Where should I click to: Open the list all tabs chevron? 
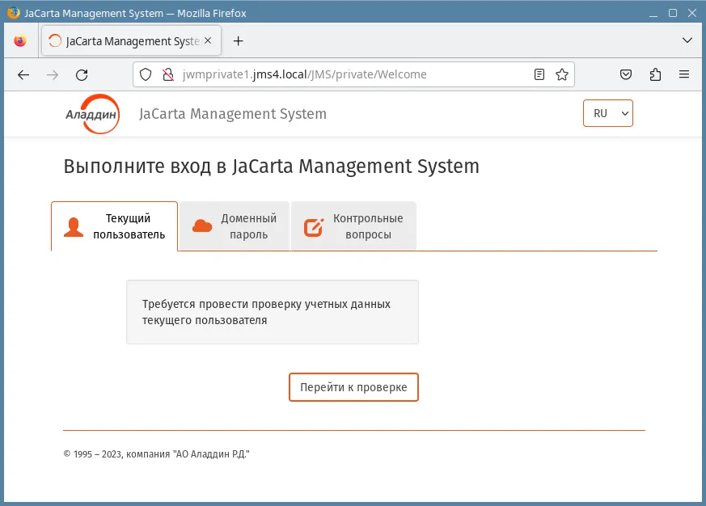tap(687, 40)
